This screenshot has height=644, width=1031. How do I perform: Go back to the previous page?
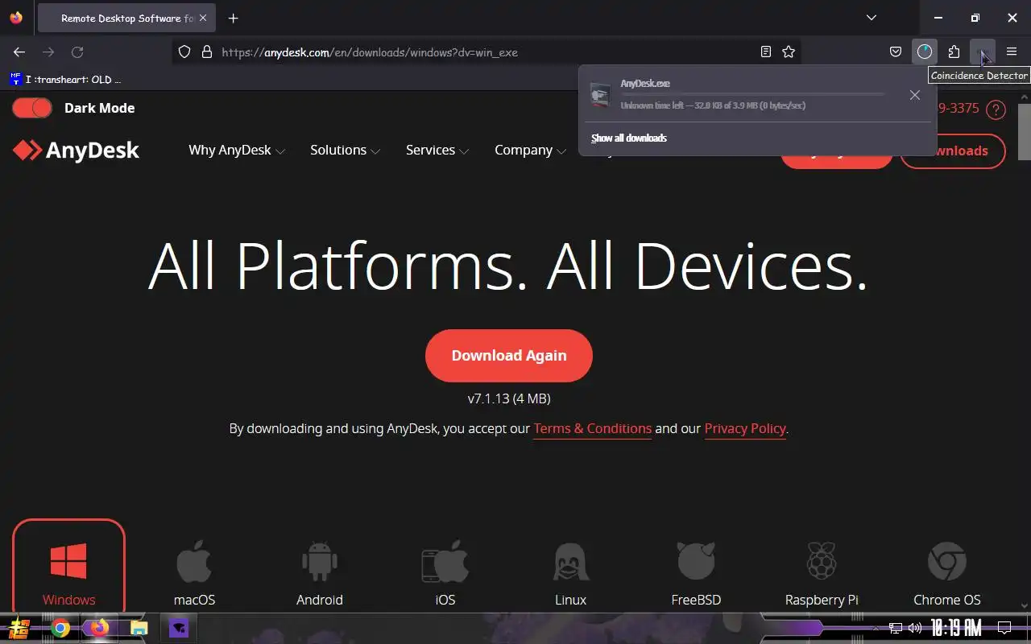coord(19,52)
